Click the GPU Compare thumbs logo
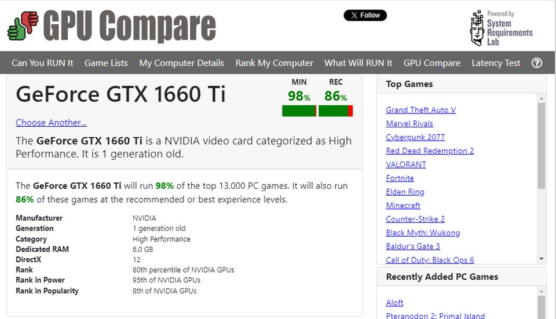This screenshot has height=319, width=556. 23,25
